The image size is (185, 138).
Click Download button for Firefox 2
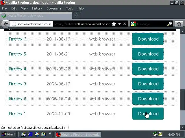pos(148,99)
